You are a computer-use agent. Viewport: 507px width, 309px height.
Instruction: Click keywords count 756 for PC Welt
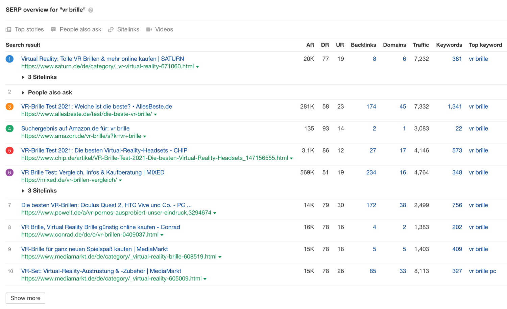(x=457, y=205)
